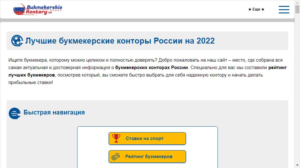Click the Быстрая навигация heading
This screenshot has height=168, width=300.
click(x=54, y=112)
